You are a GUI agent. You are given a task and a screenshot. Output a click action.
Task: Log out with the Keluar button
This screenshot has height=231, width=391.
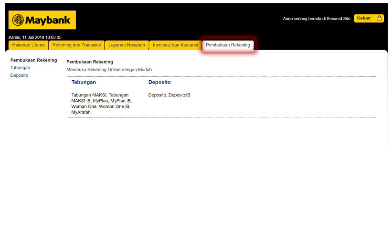click(x=369, y=18)
